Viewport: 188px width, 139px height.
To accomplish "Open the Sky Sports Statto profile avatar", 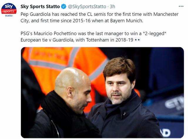I will 9,10.
